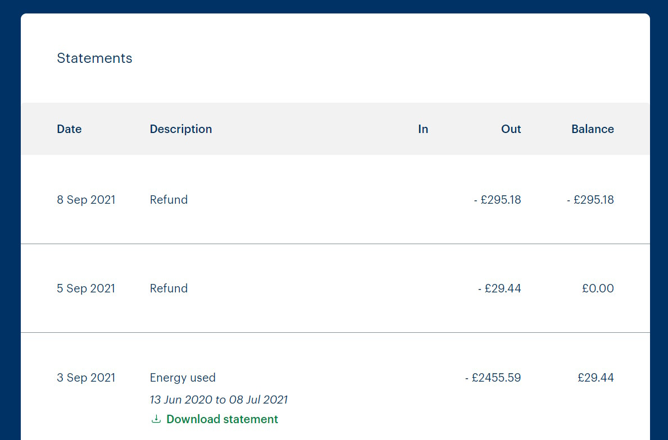Click the Refund entry dated 5 Sep
Screen dimensions: 668x440
(x=169, y=288)
